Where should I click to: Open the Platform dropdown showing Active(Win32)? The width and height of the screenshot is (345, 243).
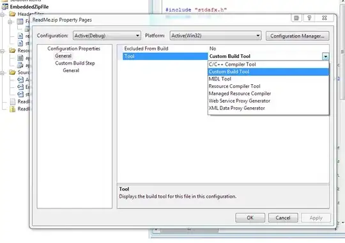click(x=215, y=36)
